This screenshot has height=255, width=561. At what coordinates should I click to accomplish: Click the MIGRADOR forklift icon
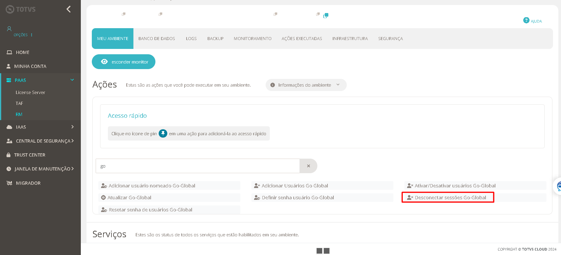[10, 183]
